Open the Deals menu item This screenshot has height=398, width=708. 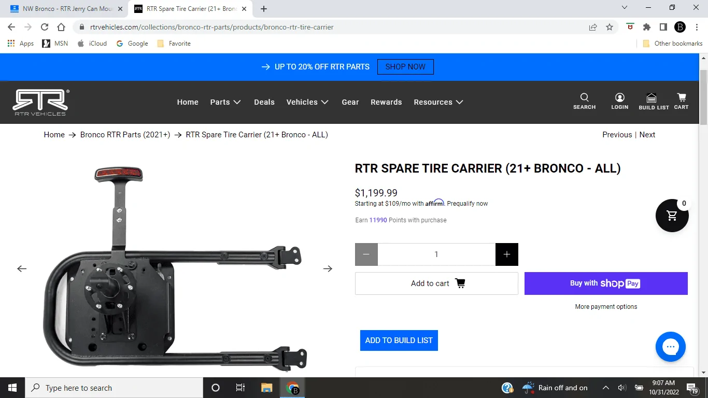click(264, 102)
